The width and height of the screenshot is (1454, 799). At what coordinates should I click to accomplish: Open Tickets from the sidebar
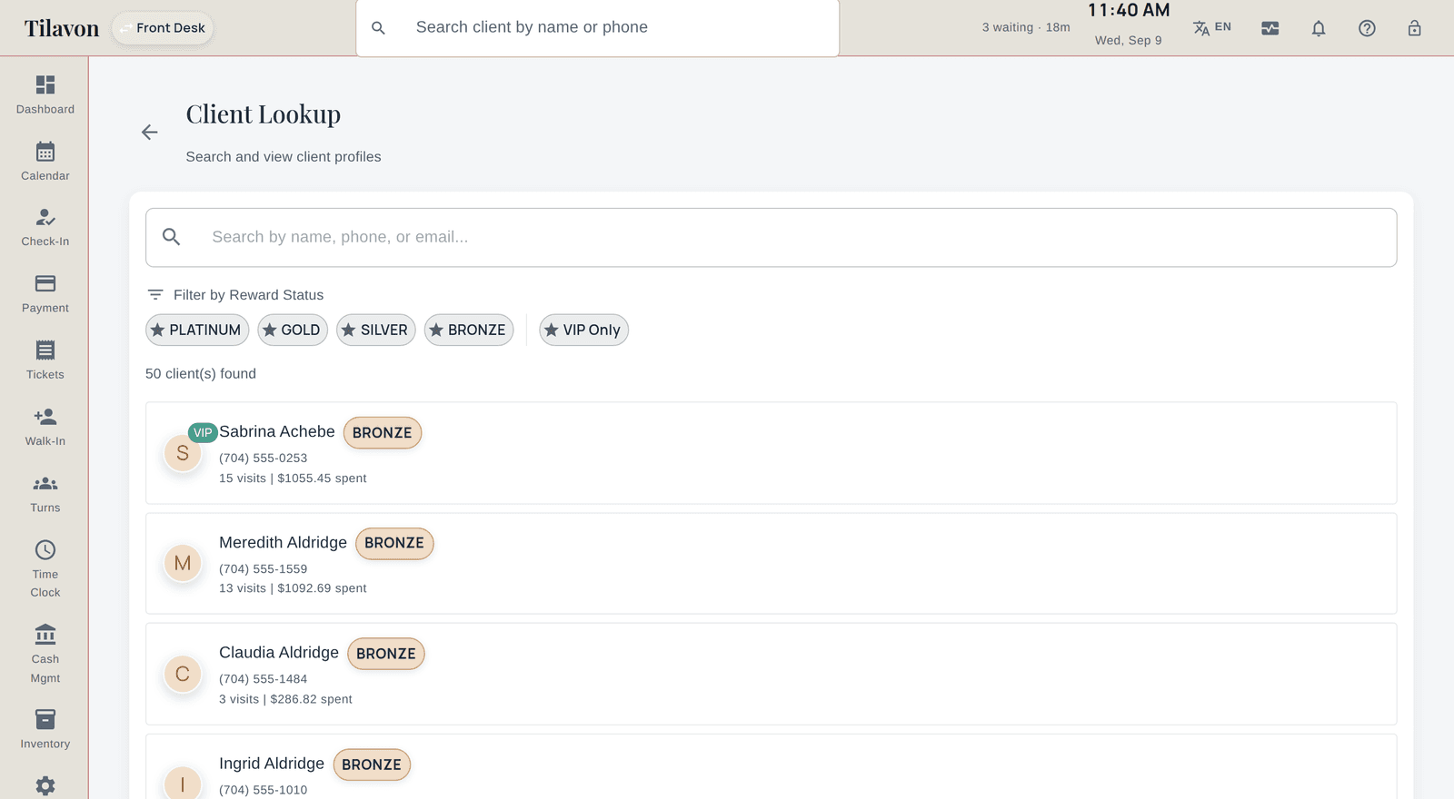[45, 360]
